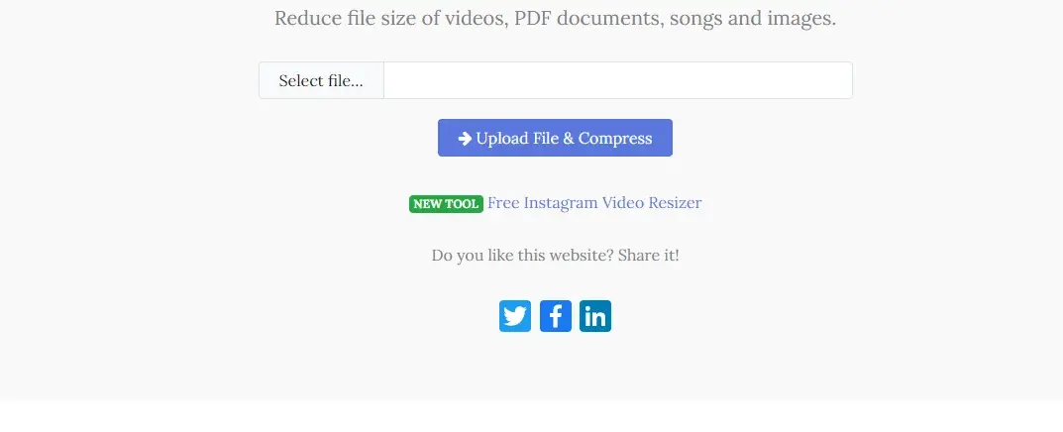Click the Upload File & Compress button
Viewport: 1063px width, 432px height.
[x=555, y=138]
